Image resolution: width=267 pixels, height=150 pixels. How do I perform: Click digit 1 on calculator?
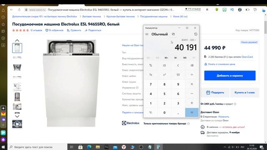tap(151, 103)
